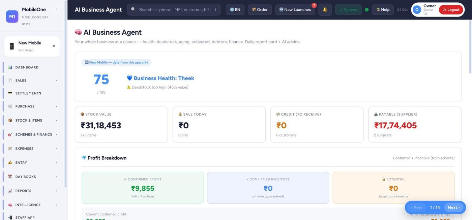Click the red 7 badge on New Launches

coord(314,5)
